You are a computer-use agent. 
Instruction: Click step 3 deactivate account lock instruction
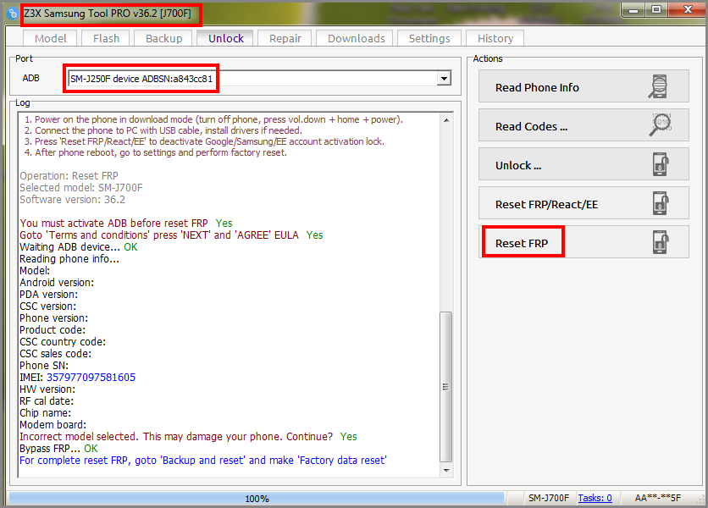(x=204, y=141)
